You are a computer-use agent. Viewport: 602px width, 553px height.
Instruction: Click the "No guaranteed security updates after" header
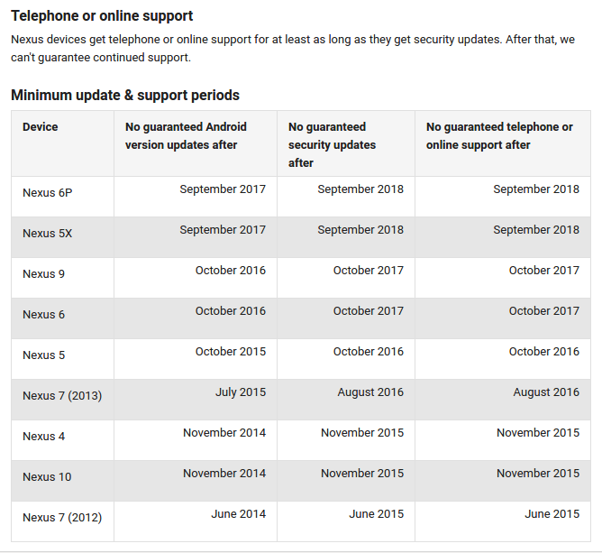(x=332, y=144)
